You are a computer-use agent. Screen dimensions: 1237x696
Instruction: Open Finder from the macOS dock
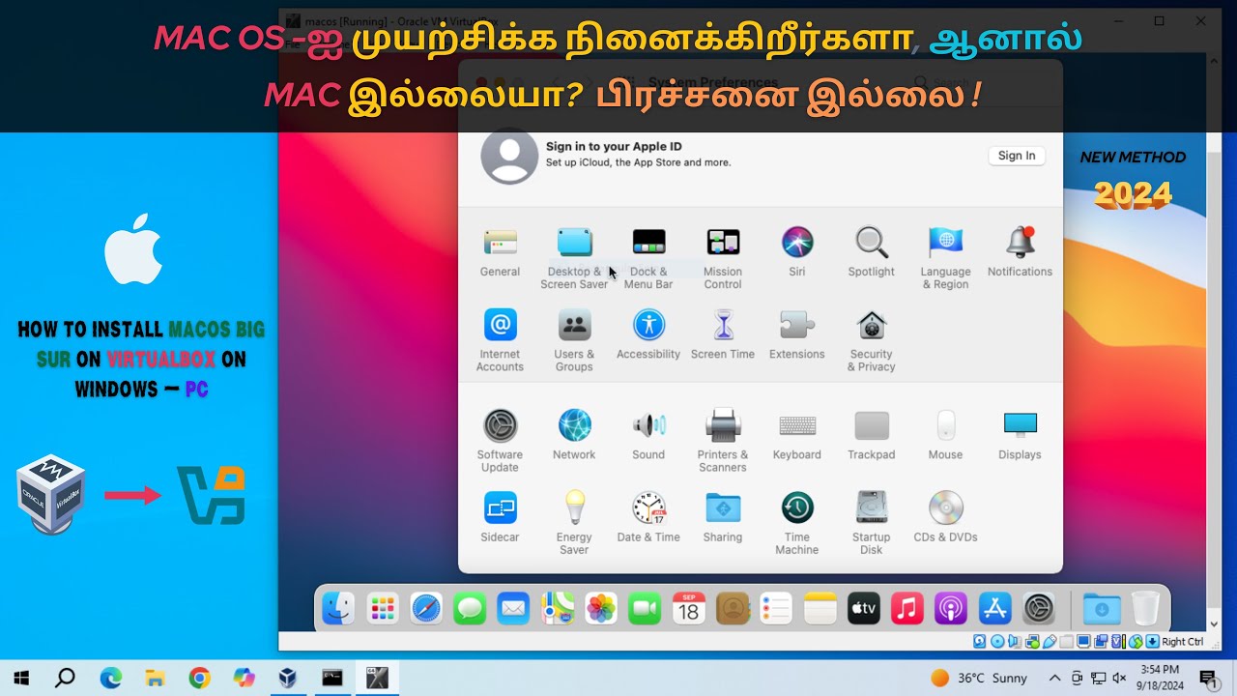338,609
